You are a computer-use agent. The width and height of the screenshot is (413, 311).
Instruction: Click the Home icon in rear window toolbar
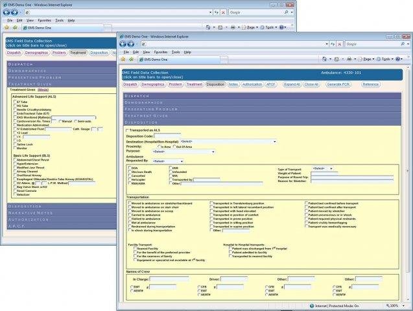click(x=208, y=27)
